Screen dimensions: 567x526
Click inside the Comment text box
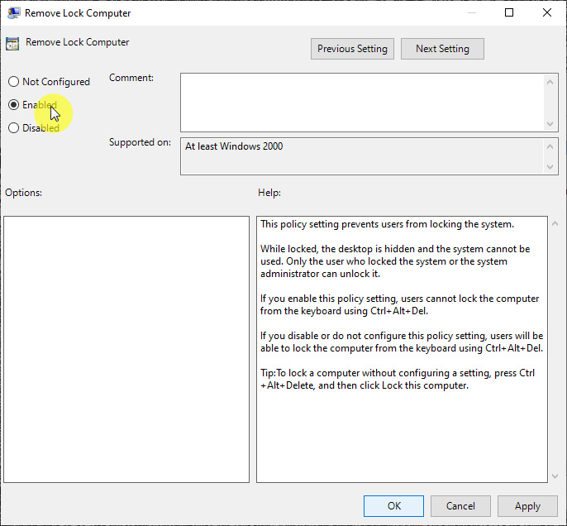coord(362,102)
